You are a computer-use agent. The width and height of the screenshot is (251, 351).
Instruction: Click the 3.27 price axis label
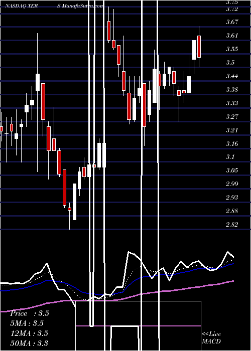coord(232,116)
